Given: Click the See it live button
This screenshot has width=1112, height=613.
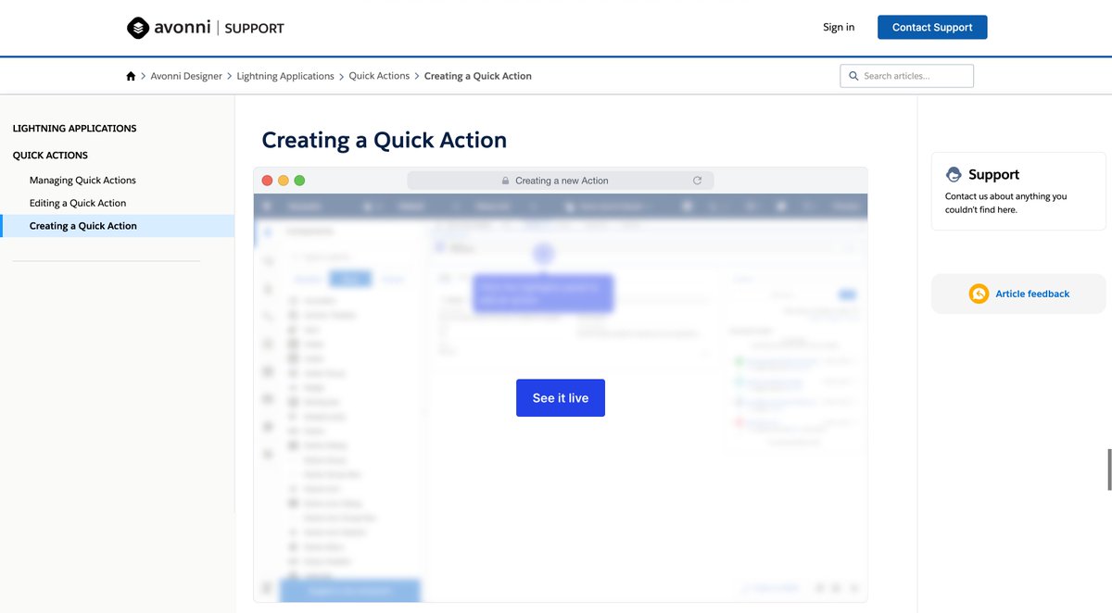Looking at the screenshot, I should click(x=561, y=398).
